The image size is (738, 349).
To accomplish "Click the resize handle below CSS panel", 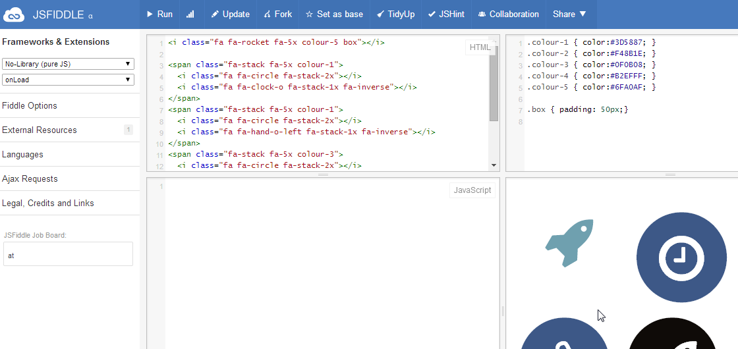I will point(670,174).
